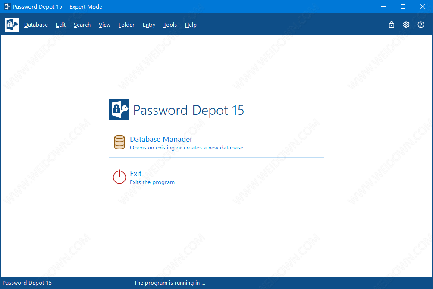Click the Exit link
Viewport: 433px width, 289px height.
point(135,174)
